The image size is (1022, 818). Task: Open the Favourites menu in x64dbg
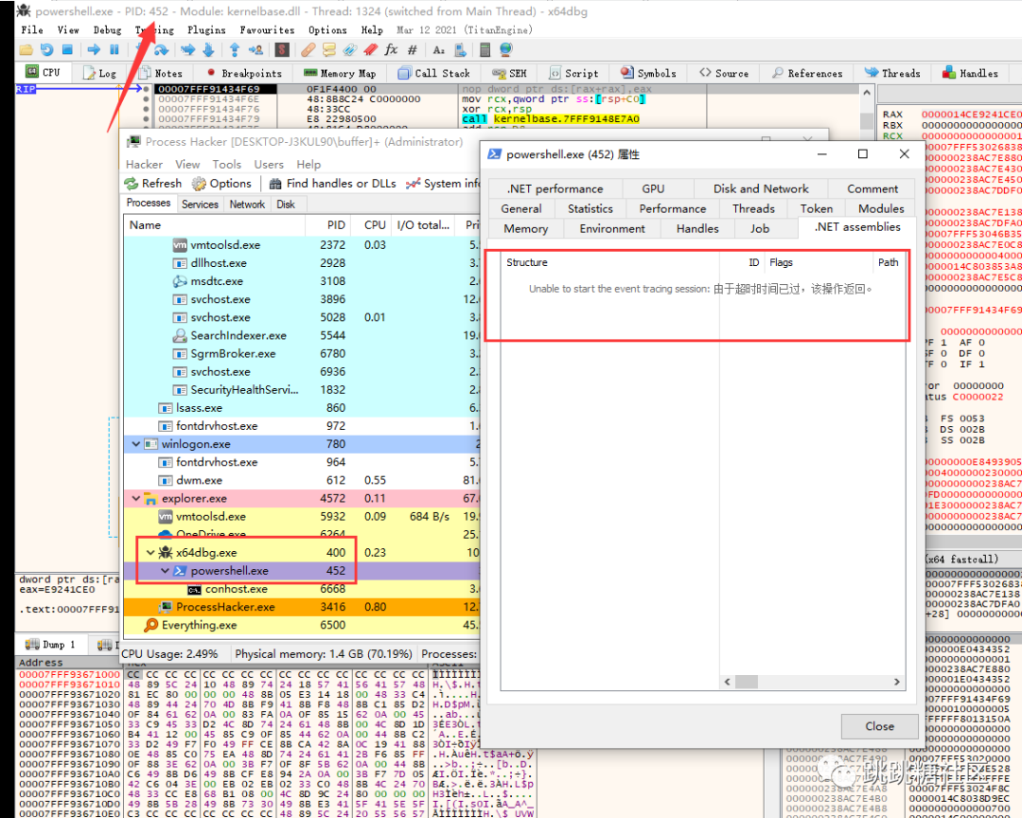tap(267, 30)
